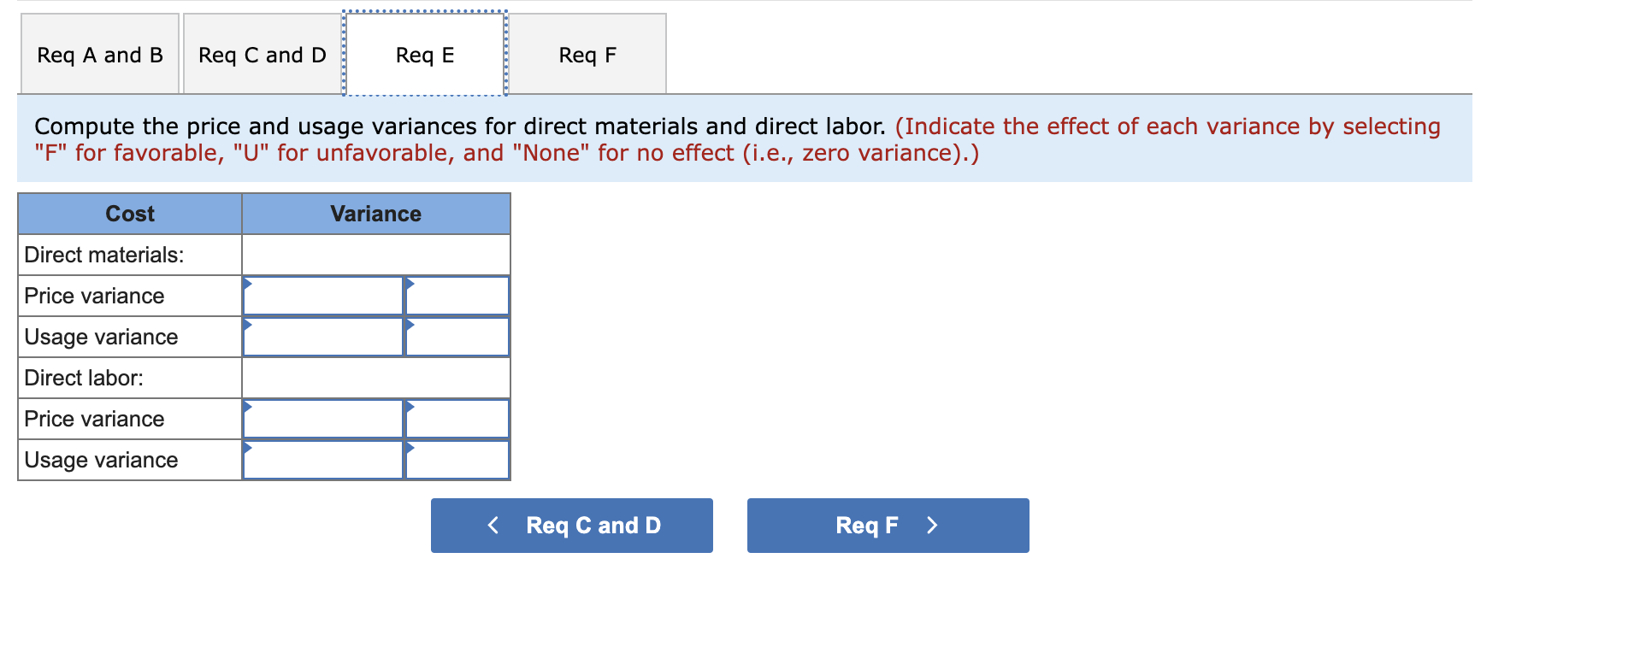Click the Req C and D back button
This screenshot has width=1652, height=670.
571,525
